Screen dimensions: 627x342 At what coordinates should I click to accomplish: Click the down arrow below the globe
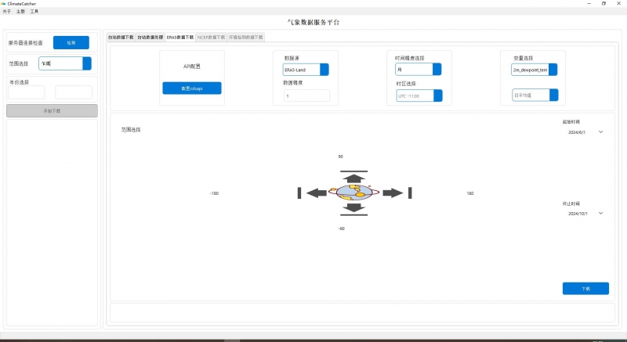point(354,207)
